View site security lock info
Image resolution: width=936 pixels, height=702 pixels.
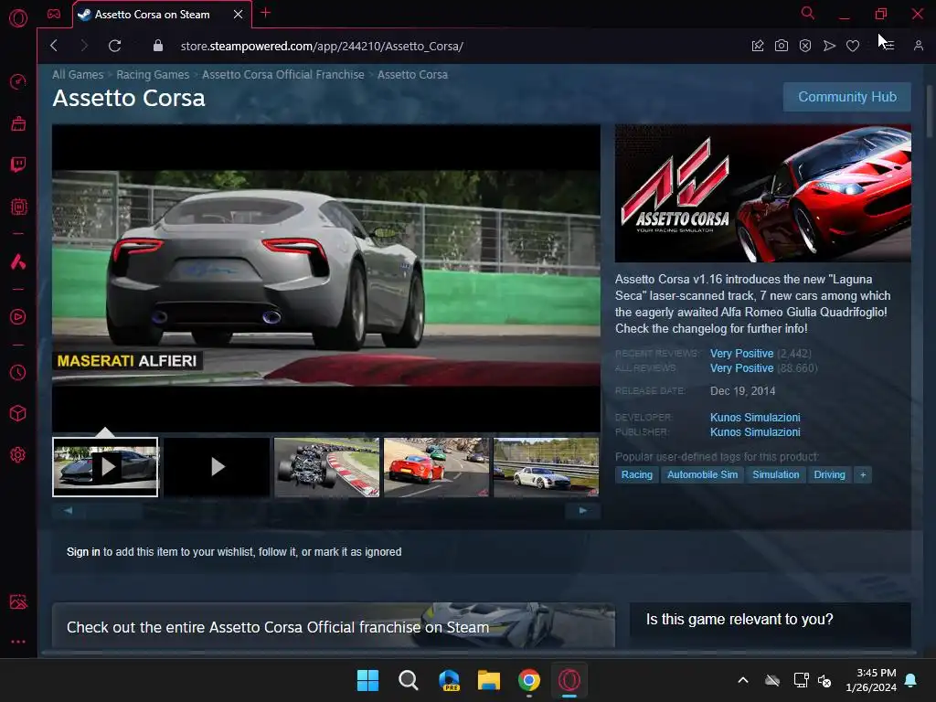coord(157,46)
